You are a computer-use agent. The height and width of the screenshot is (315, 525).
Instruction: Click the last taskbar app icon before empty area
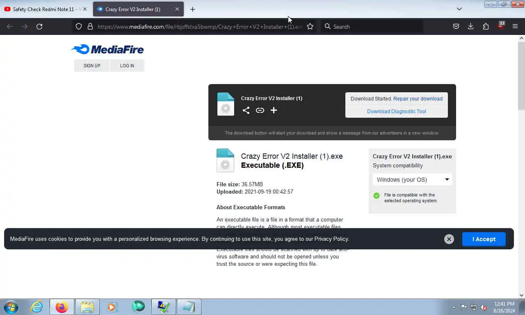point(189,307)
